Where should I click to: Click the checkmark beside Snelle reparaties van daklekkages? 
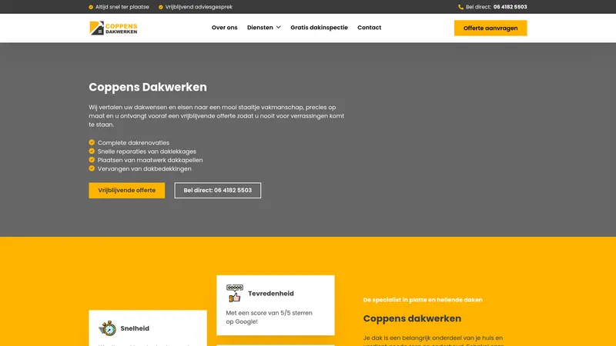point(92,151)
